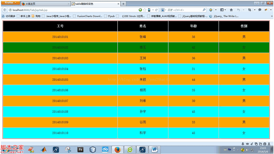The image size is (274, 154).
Task: Select the green row 2014010102
Action: (60, 47)
